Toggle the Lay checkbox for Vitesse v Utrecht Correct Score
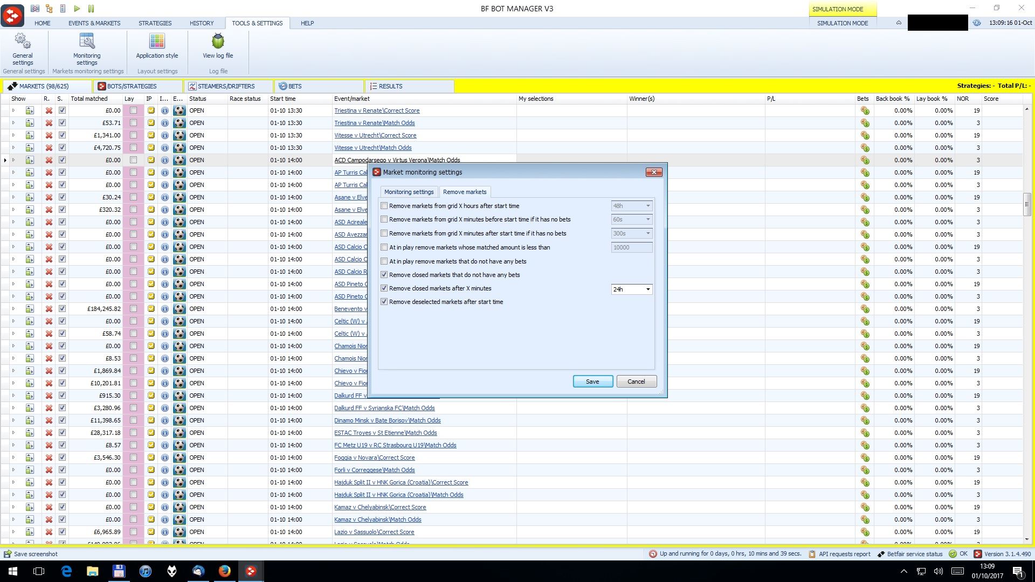 [x=133, y=135]
